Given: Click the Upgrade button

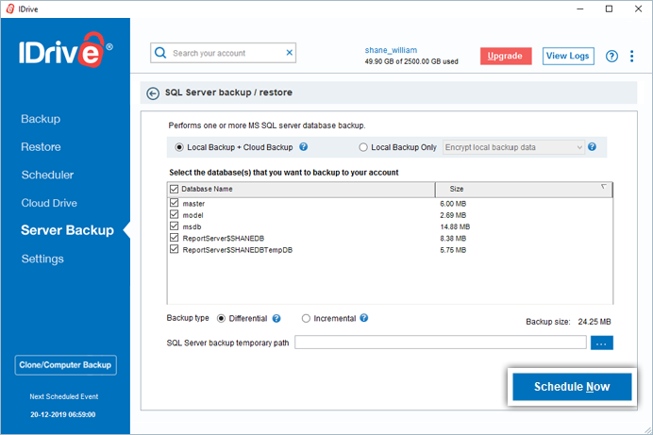Looking at the screenshot, I should coord(506,57).
